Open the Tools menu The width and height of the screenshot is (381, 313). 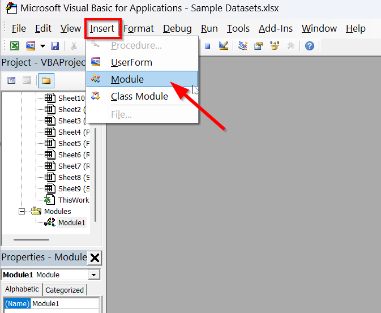click(238, 28)
